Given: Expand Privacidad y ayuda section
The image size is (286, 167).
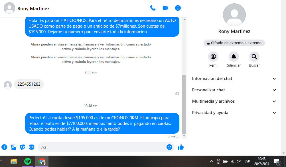Looking at the screenshot, I should (234, 113).
